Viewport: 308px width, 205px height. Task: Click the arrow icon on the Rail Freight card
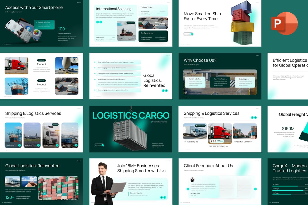point(76,145)
